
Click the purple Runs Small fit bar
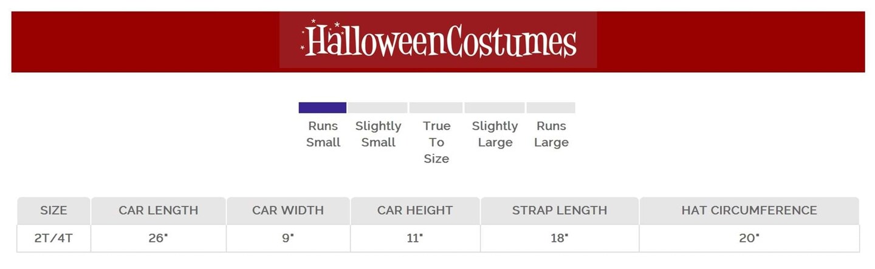322,108
